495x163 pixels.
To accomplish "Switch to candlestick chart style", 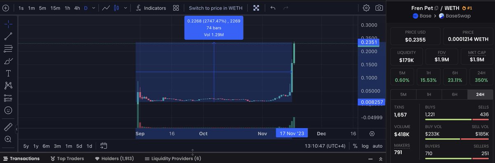I will coord(116,8).
